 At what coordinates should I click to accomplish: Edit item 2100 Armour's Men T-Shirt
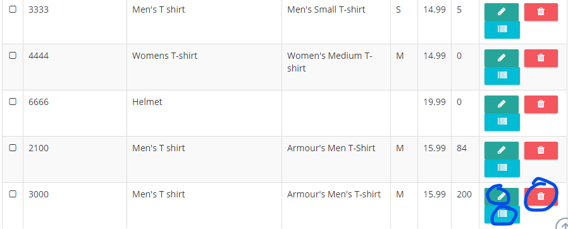click(502, 151)
